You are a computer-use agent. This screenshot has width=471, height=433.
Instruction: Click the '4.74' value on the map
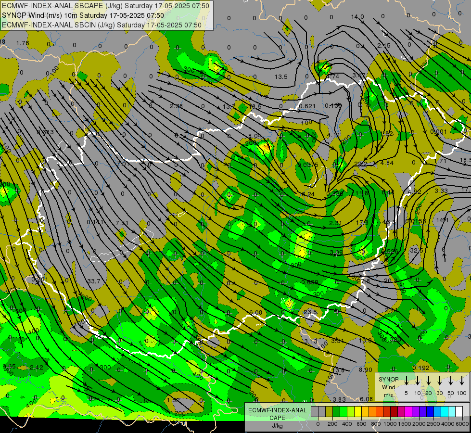[332, 76]
